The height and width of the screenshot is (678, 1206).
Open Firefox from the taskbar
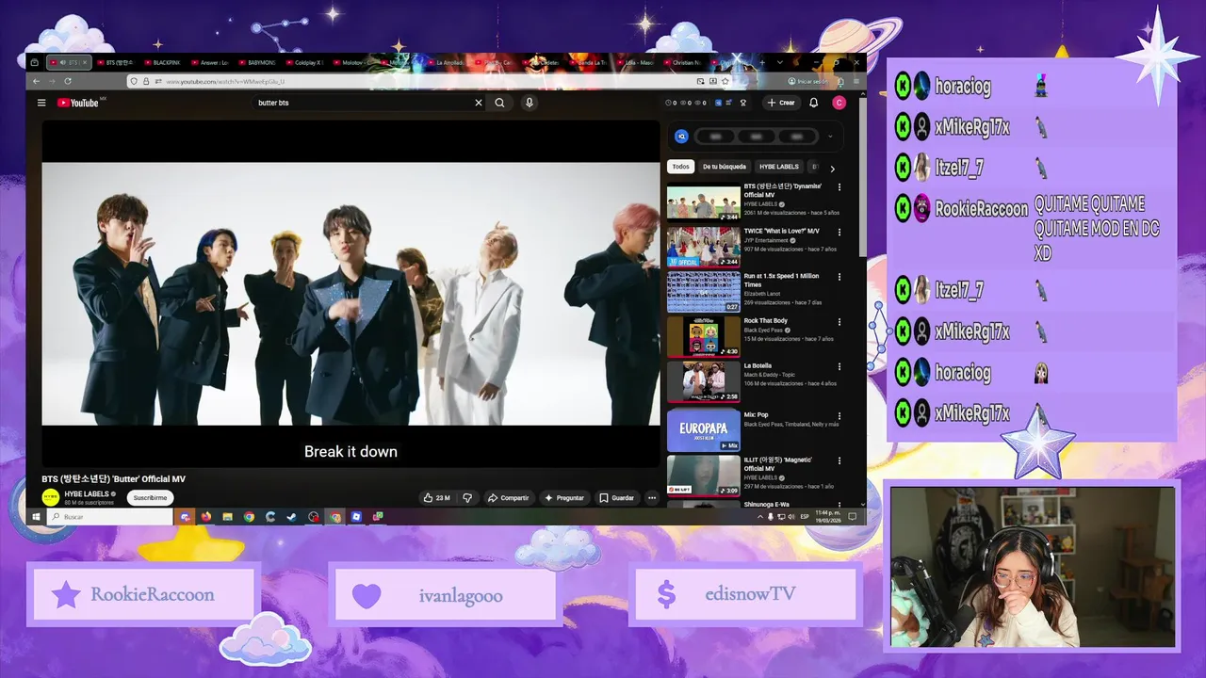(x=206, y=517)
